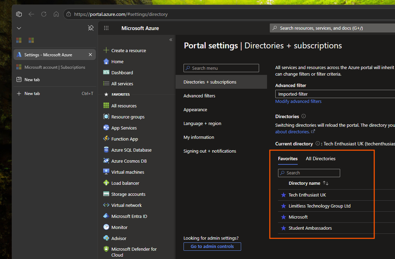Unpin the browser vertical tabs pane
This screenshot has width=395, height=259.
91,28
